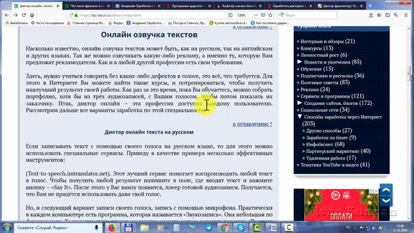The image size is (414, 233).
Task: Show site security info via the padlock
Action: [x=76, y=15]
